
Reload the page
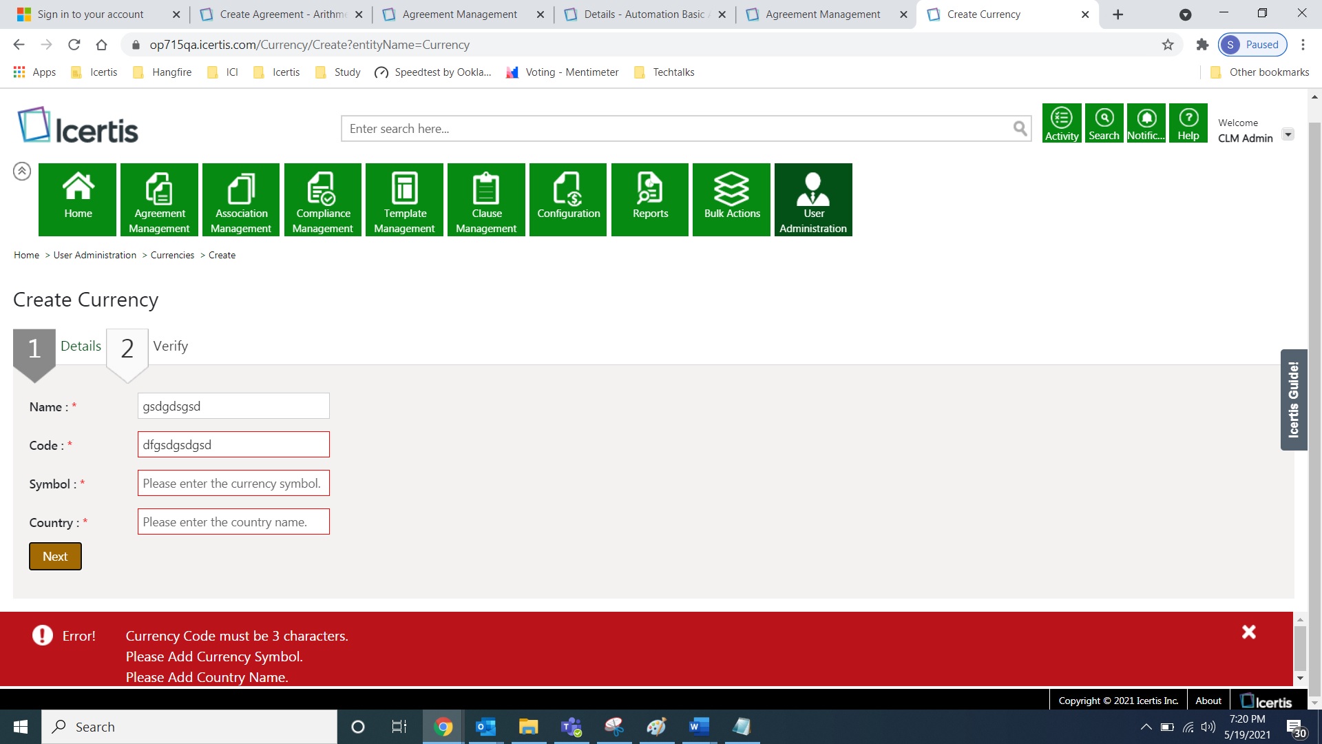(x=74, y=45)
